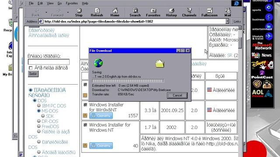This screenshot has width=280, height=157.
Task: Open the PointCast channel
Action: pos(262,75)
